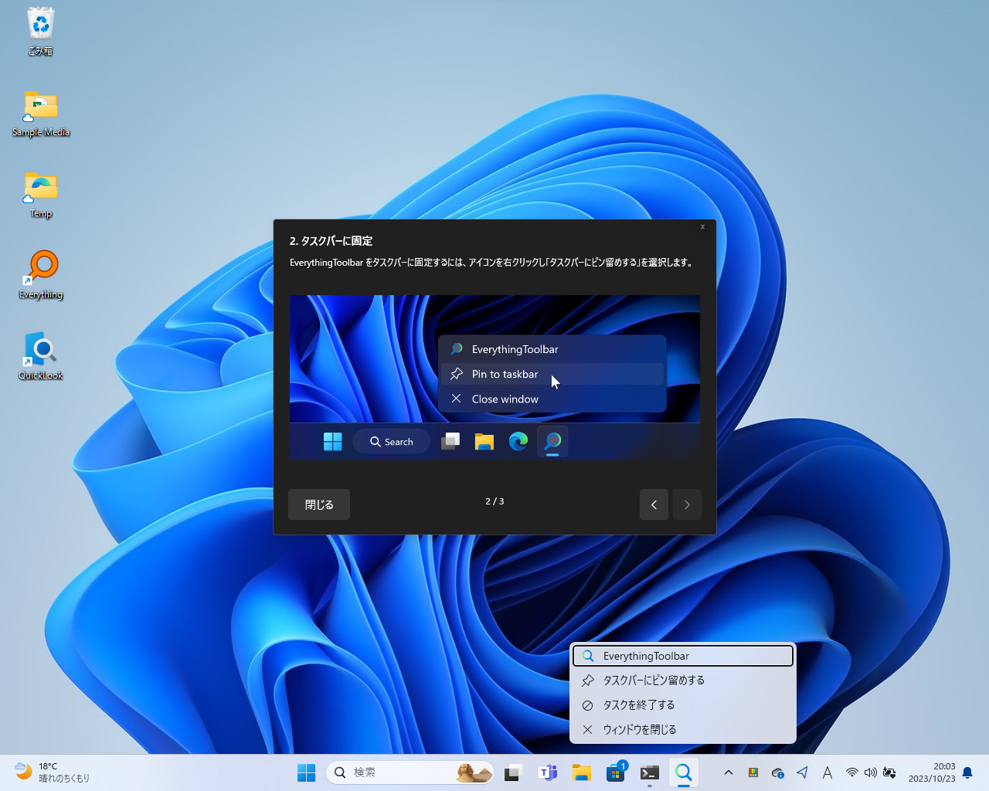Click the battery status tray icon
989x791 pixels.
coord(889,772)
